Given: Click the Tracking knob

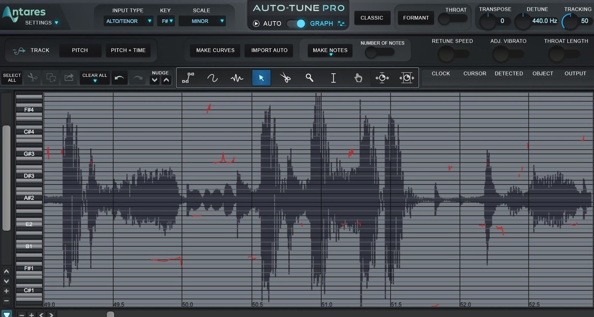Looking at the screenshot, I should coord(570,21).
